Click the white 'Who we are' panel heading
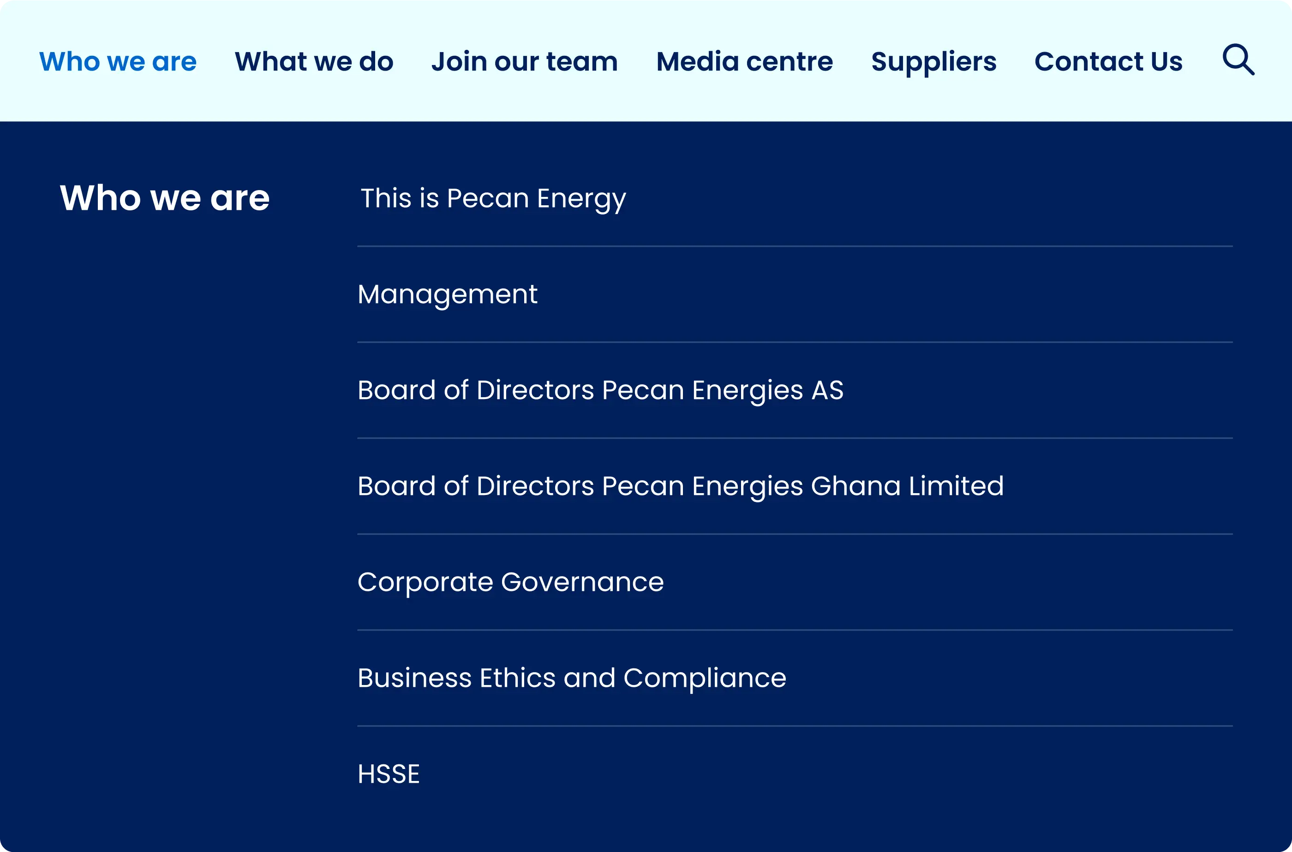The width and height of the screenshot is (1292, 852). [165, 198]
